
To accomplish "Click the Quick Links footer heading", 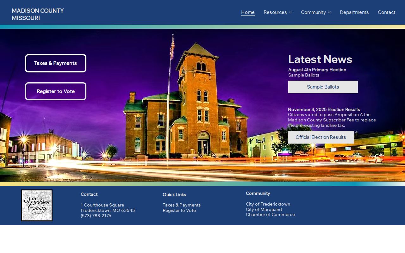I will [174, 194].
